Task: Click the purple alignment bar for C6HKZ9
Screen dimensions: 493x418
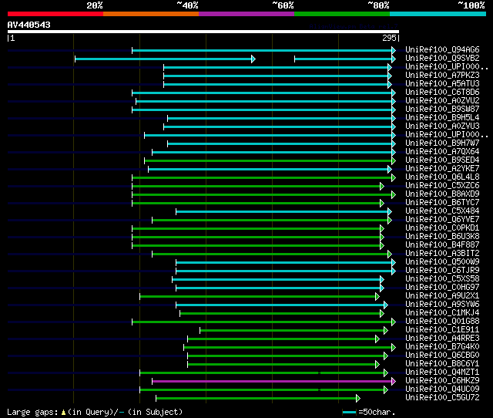Action: [272, 381]
